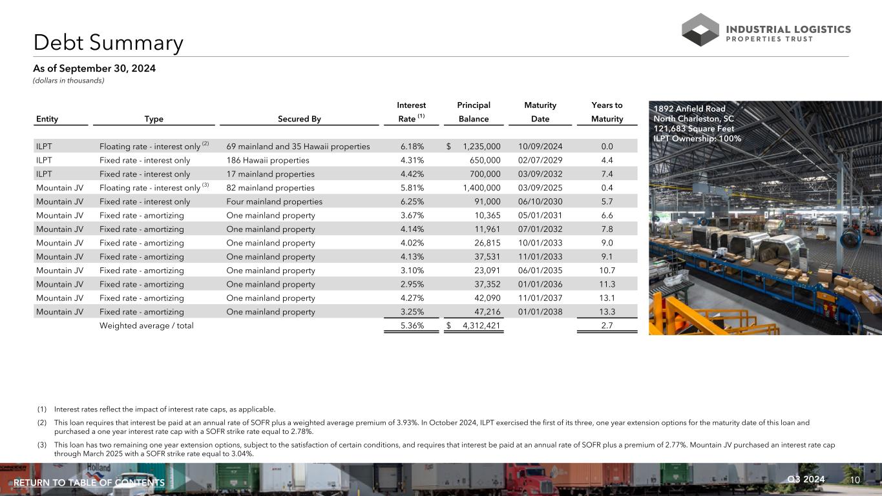The width and height of the screenshot is (882, 496).
Task: Click the 11/01/2037 maturity date
Action: [x=540, y=298]
